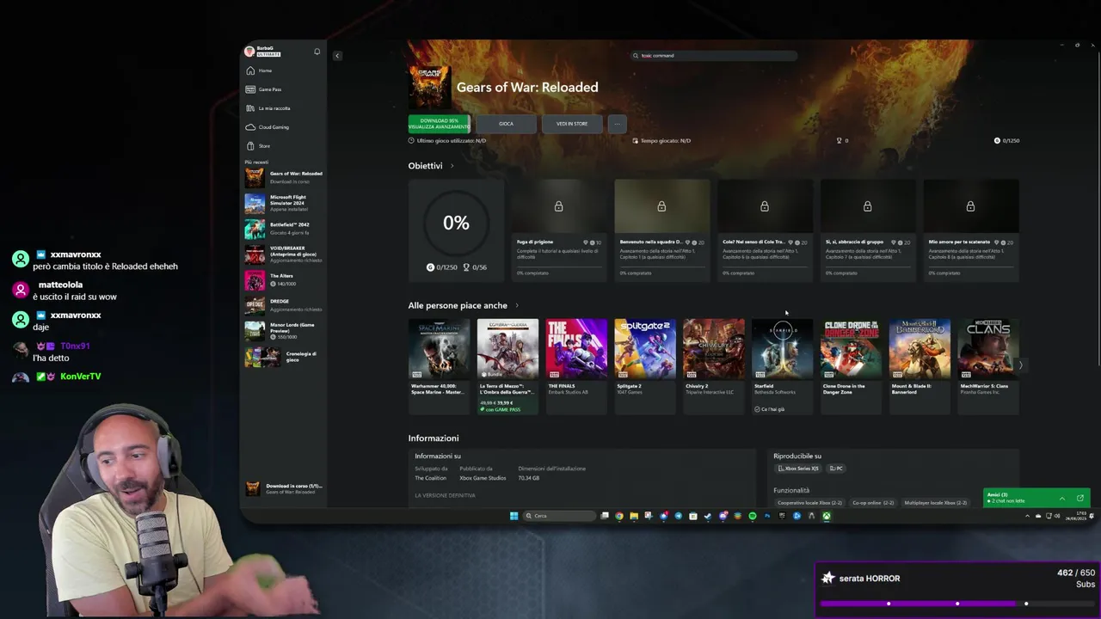Screen dimensions: 1101x619
Task: Click Multiplayer locale Xbox (2-2) tag
Action: (936, 502)
